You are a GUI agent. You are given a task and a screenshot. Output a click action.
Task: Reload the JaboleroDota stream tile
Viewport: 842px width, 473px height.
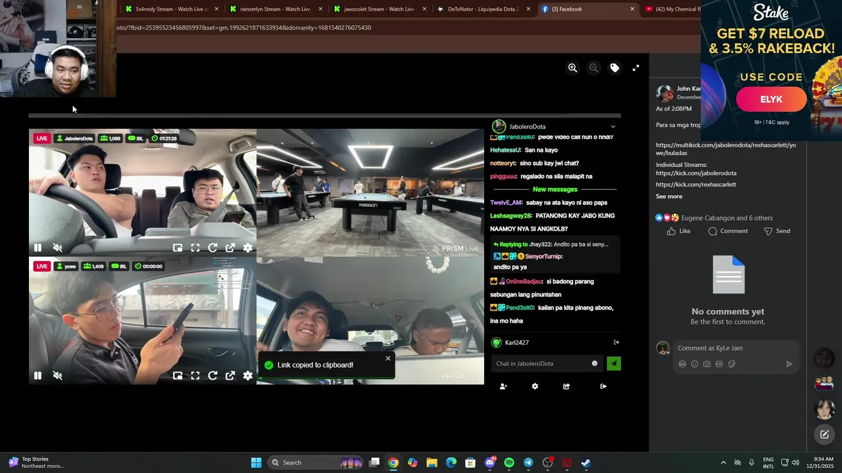(212, 248)
